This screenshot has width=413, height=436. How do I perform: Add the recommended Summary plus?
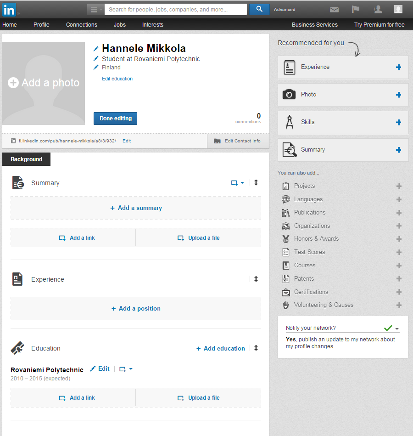pos(399,150)
